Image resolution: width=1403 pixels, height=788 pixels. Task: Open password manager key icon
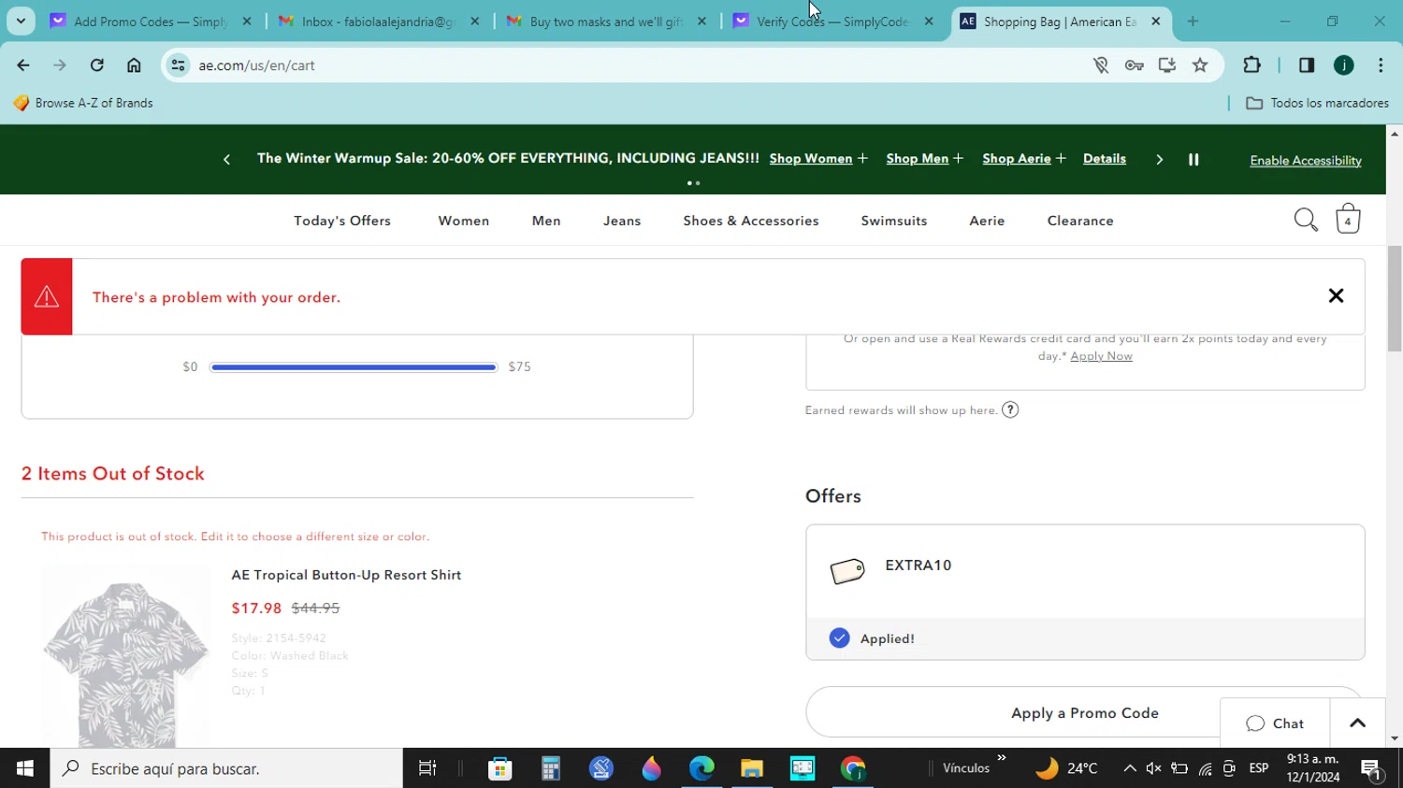pos(1134,65)
